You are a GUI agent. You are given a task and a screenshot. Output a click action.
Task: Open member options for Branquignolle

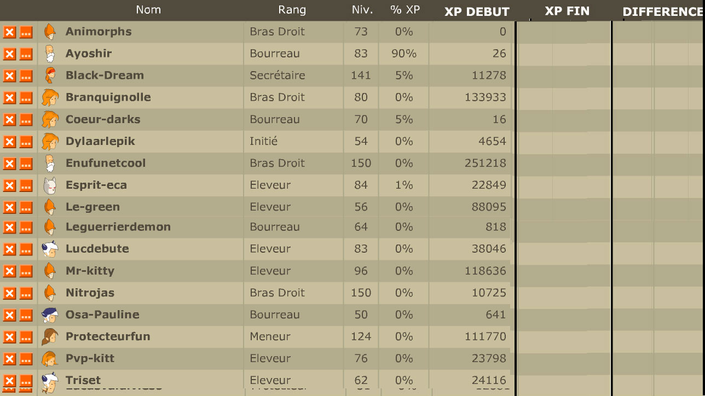pos(26,98)
